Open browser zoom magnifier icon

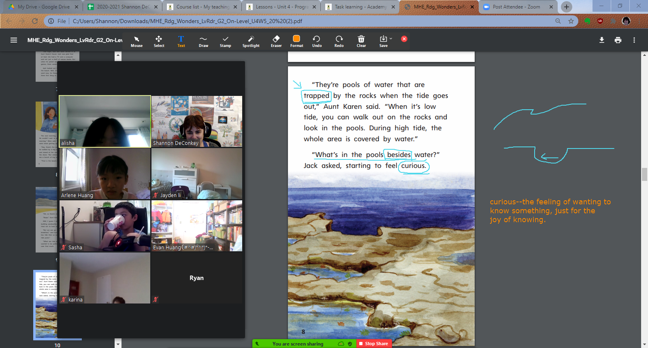558,21
